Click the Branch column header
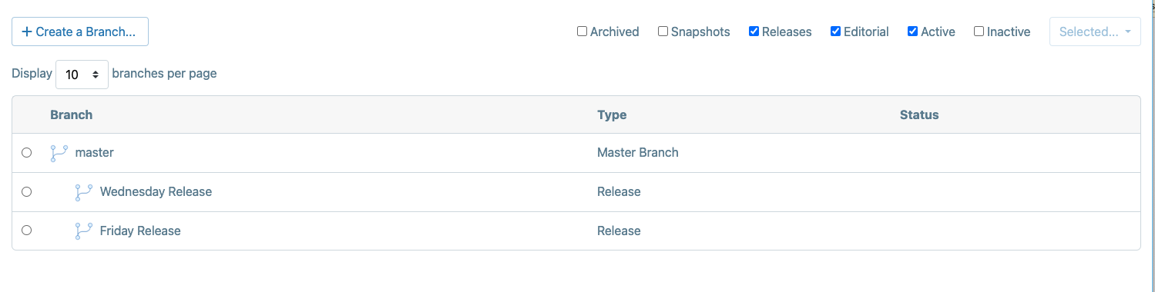Screen dimensions: 1155x292 coord(71,114)
